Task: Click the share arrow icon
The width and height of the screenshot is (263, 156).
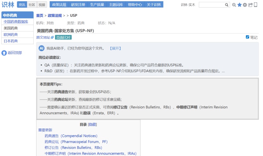Action: tap(250, 5)
